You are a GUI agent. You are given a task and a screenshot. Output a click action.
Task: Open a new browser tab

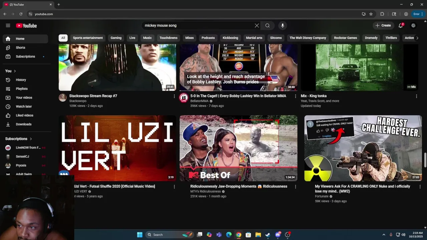[x=59, y=4]
